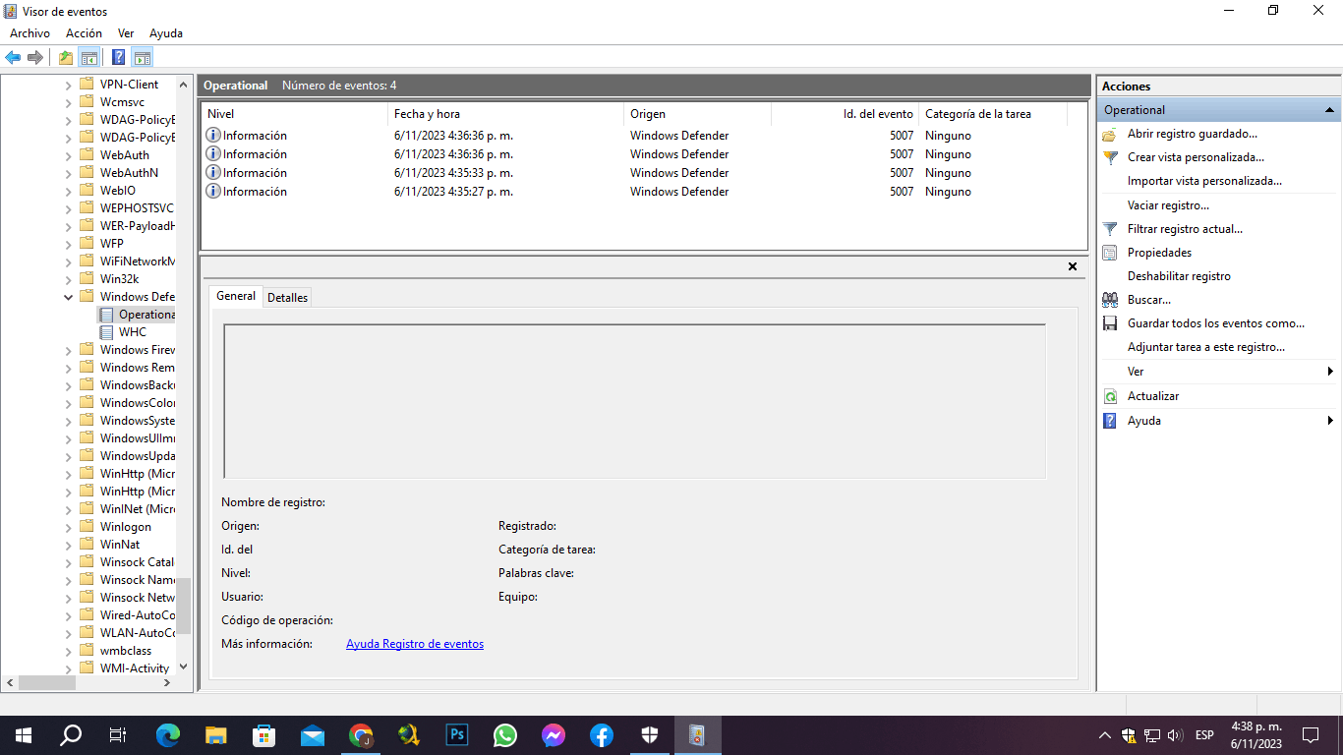
Task: Expand the wmbclass tree node
Action: point(68,651)
